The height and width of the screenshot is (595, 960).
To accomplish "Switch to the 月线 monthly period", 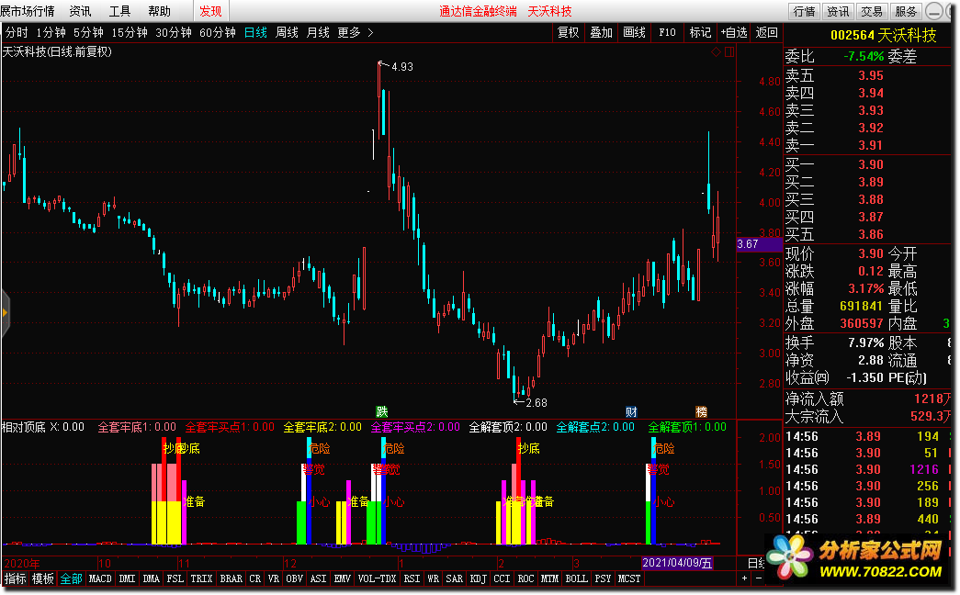I will click(x=318, y=32).
